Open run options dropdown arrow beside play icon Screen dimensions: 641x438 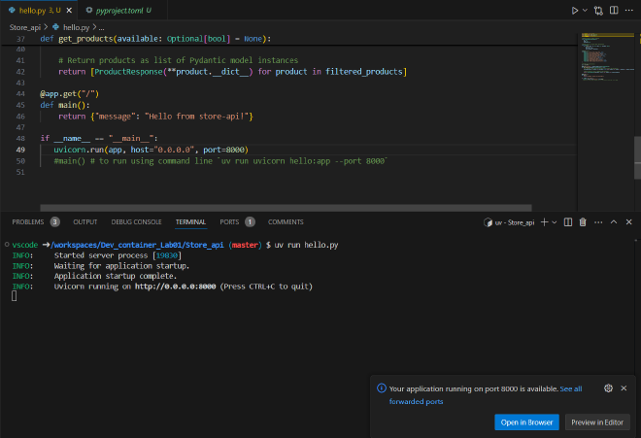(585, 11)
